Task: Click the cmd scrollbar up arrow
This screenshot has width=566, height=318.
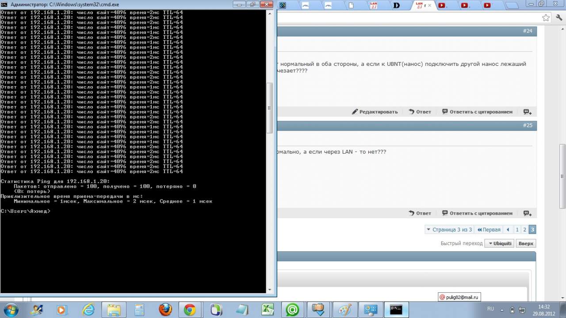Action: tap(269, 13)
